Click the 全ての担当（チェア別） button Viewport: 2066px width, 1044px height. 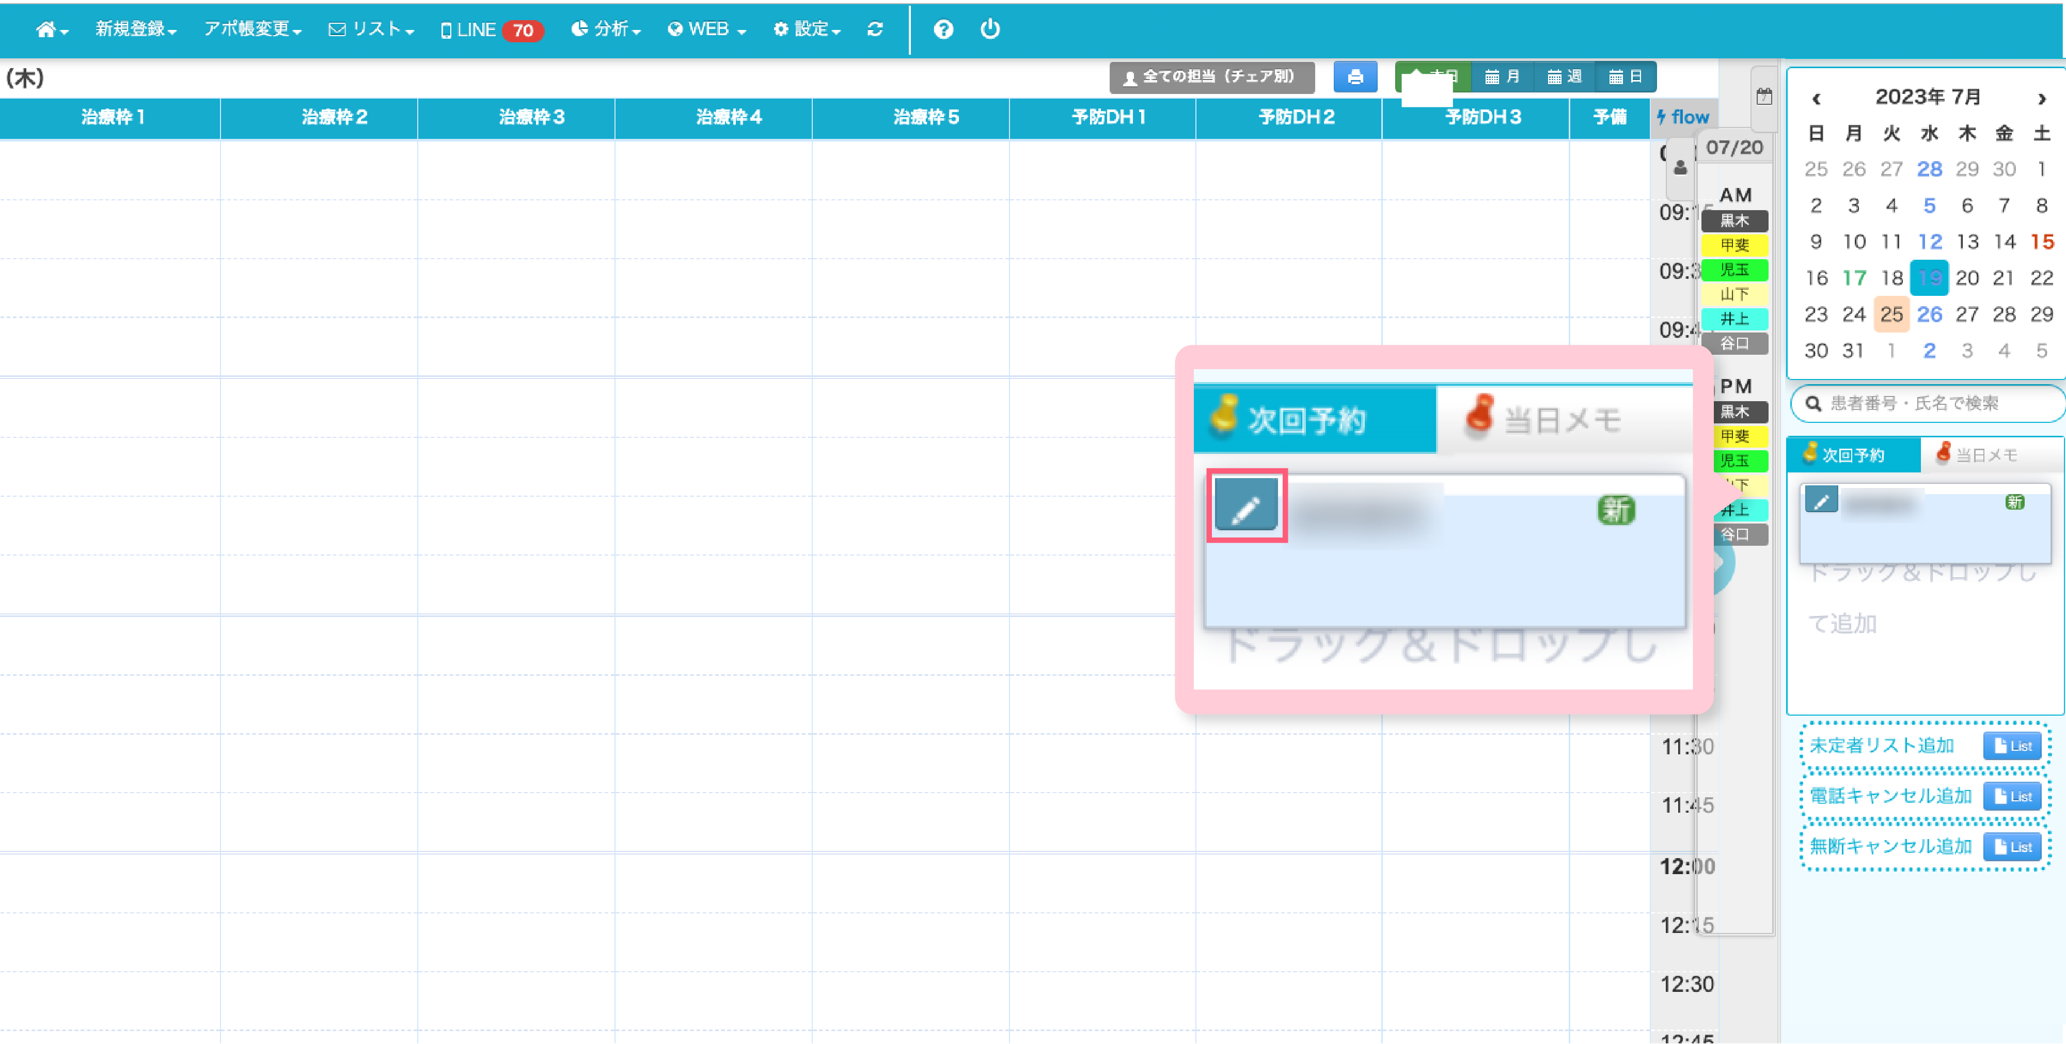click(1211, 77)
